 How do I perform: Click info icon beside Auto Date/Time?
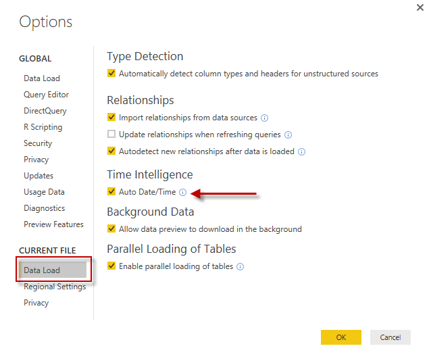(x=182, y=193)
